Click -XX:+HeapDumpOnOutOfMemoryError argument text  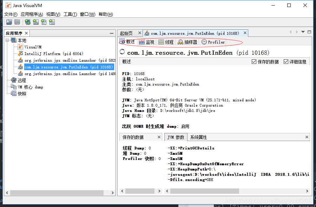(205, 164)
